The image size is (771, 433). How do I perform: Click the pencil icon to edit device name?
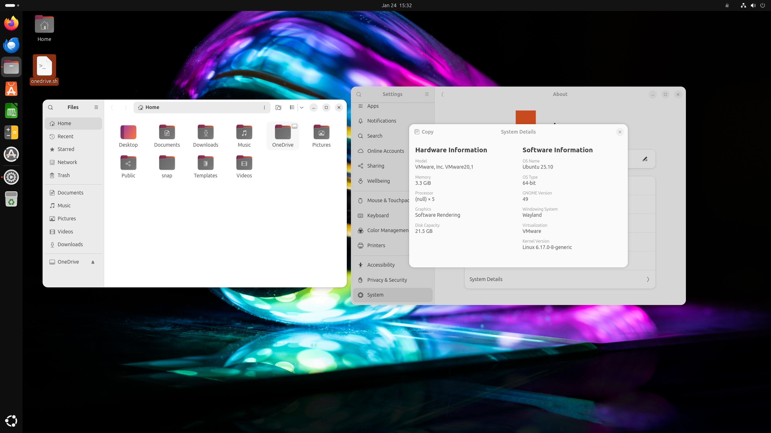pyautogui.click(x=645, y=159)
